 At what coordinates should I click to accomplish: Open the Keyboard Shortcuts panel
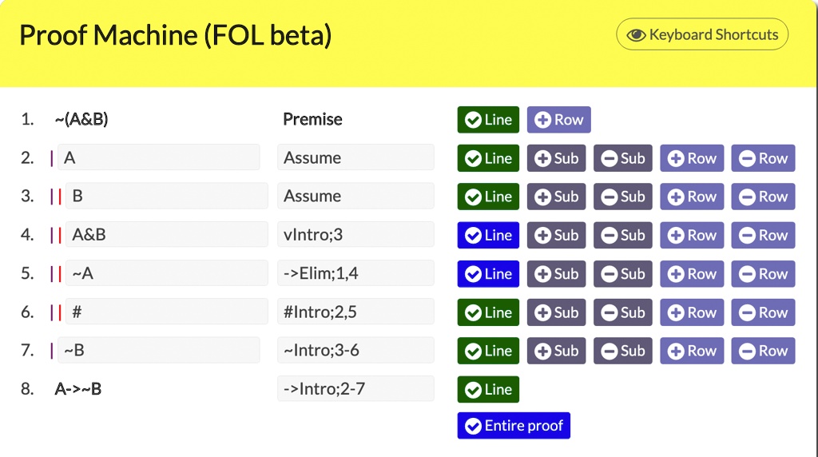702,34
